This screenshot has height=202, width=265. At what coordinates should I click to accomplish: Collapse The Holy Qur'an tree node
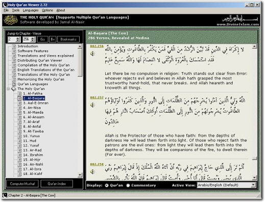click(x=8, y=89)
